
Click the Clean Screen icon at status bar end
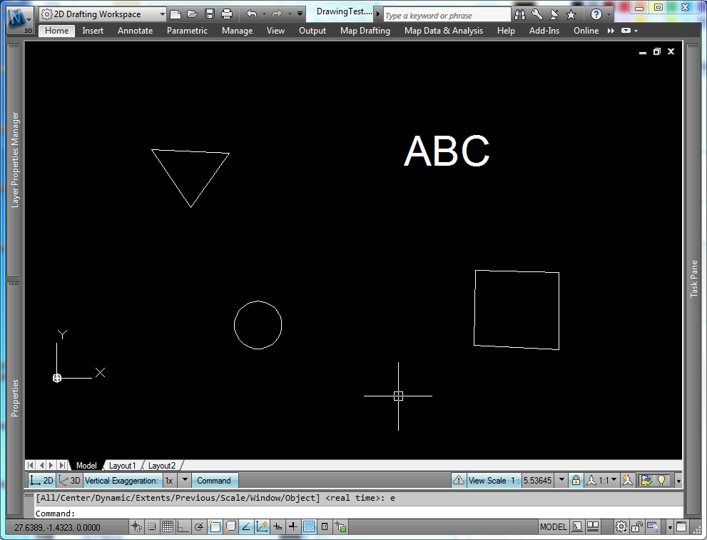tap(681, 526)
